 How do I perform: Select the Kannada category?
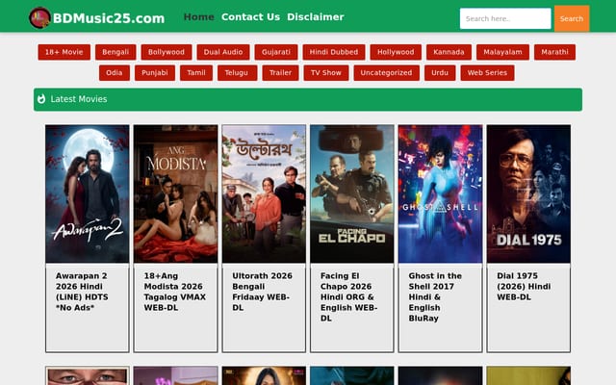[449, 52]
